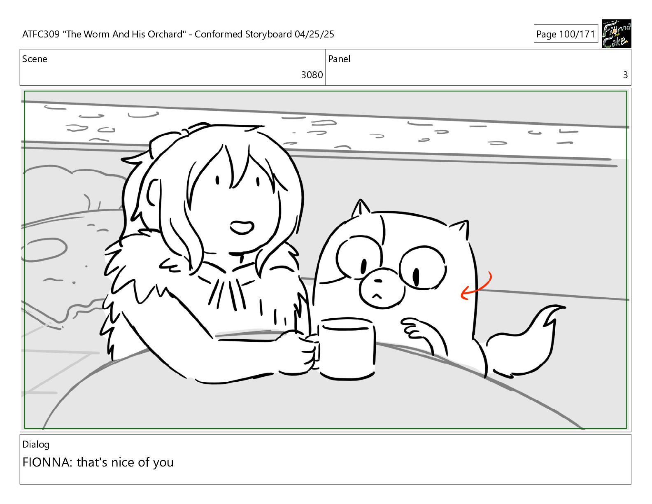
Task: Click the Fionna and Cake logo
Action: [x=616, y=34]
